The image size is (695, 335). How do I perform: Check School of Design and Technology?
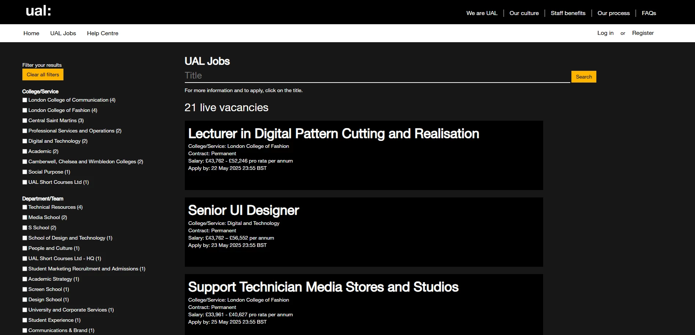25,238
